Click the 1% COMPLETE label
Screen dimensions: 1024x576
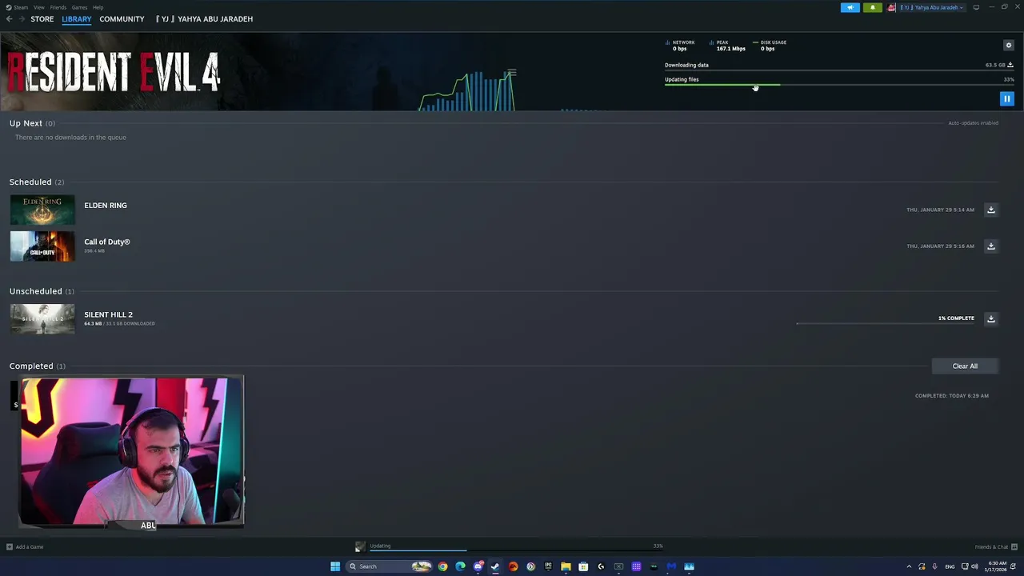(956, 318)
